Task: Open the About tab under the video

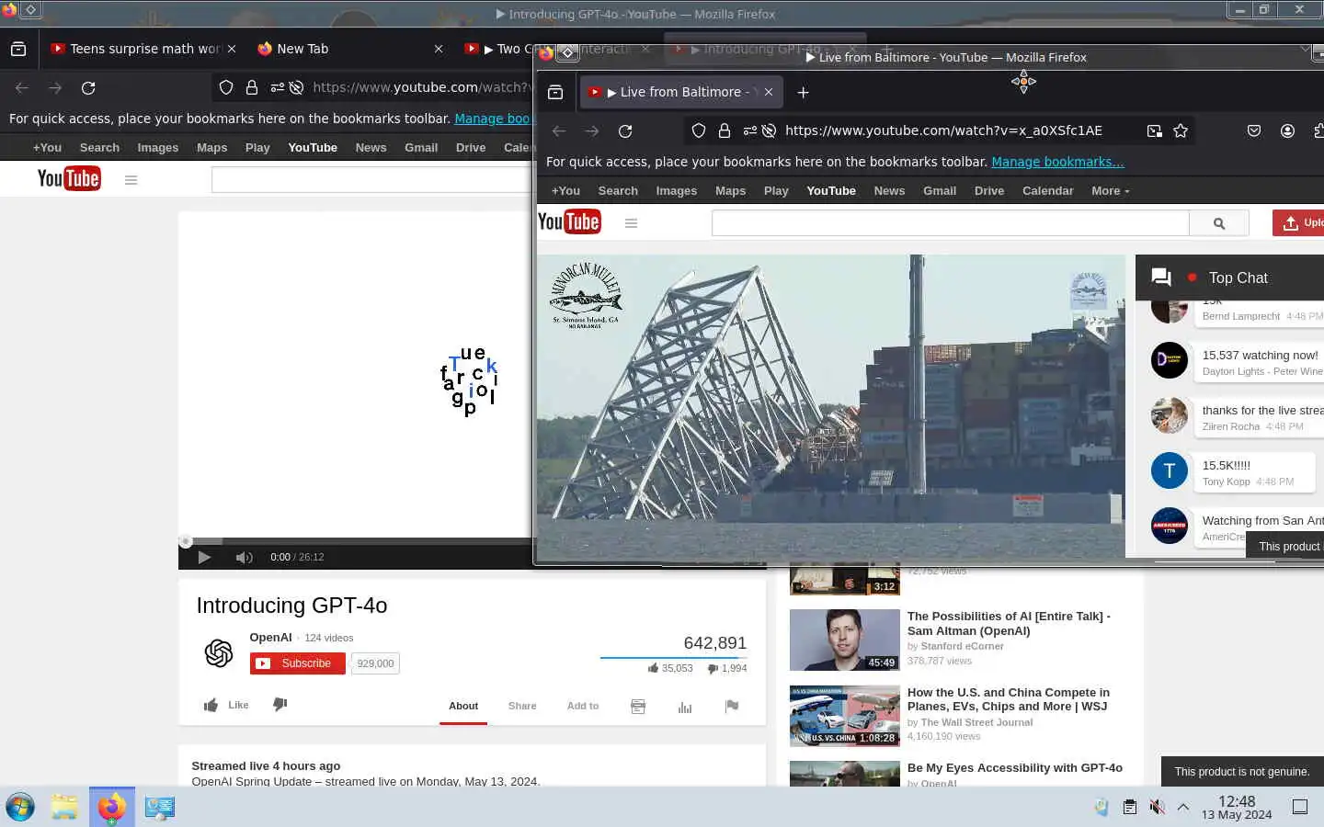Action: 463,706
